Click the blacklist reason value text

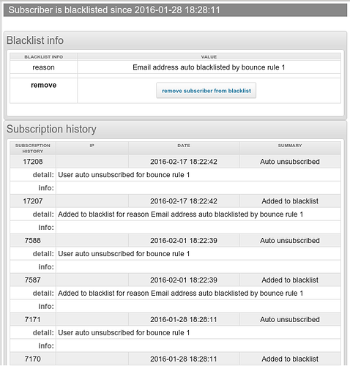click(x=209, y=67)
